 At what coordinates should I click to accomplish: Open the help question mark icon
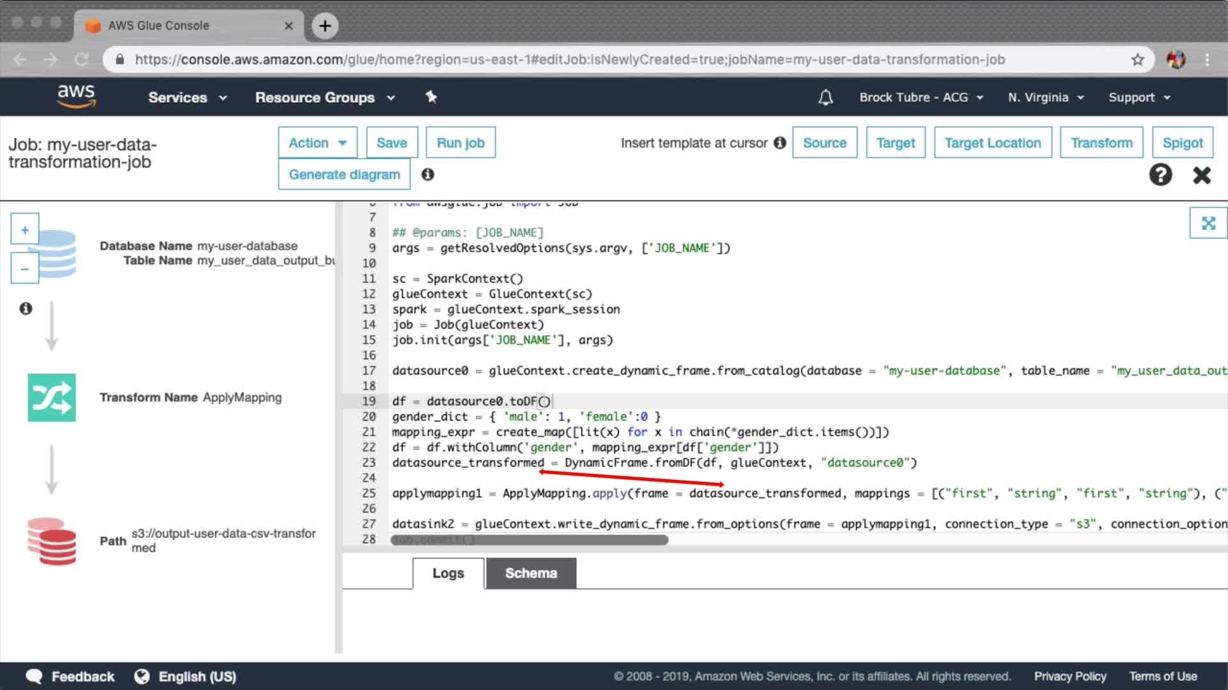click(x=1160, y=174)
